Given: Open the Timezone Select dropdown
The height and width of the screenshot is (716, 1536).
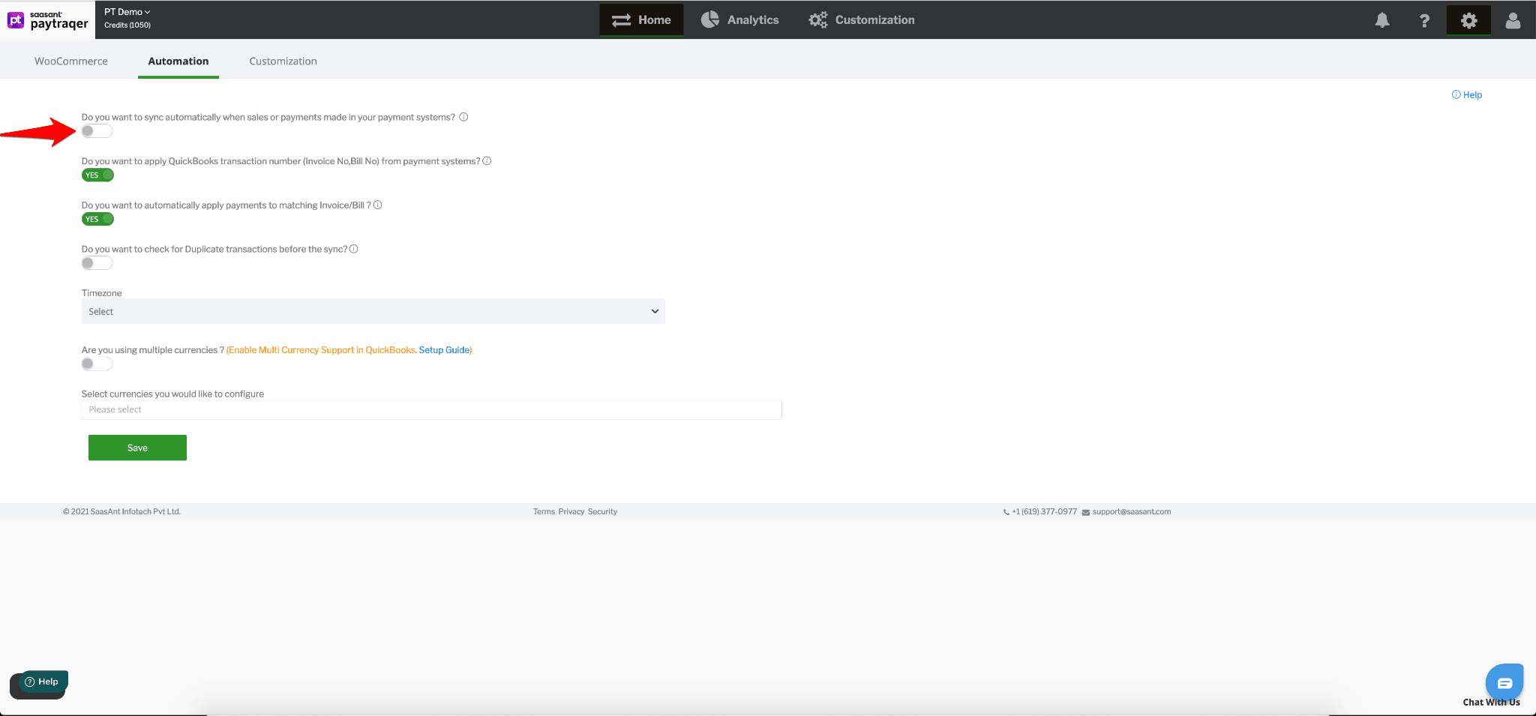Looking at the screenshot, I should tap(373, 311).
